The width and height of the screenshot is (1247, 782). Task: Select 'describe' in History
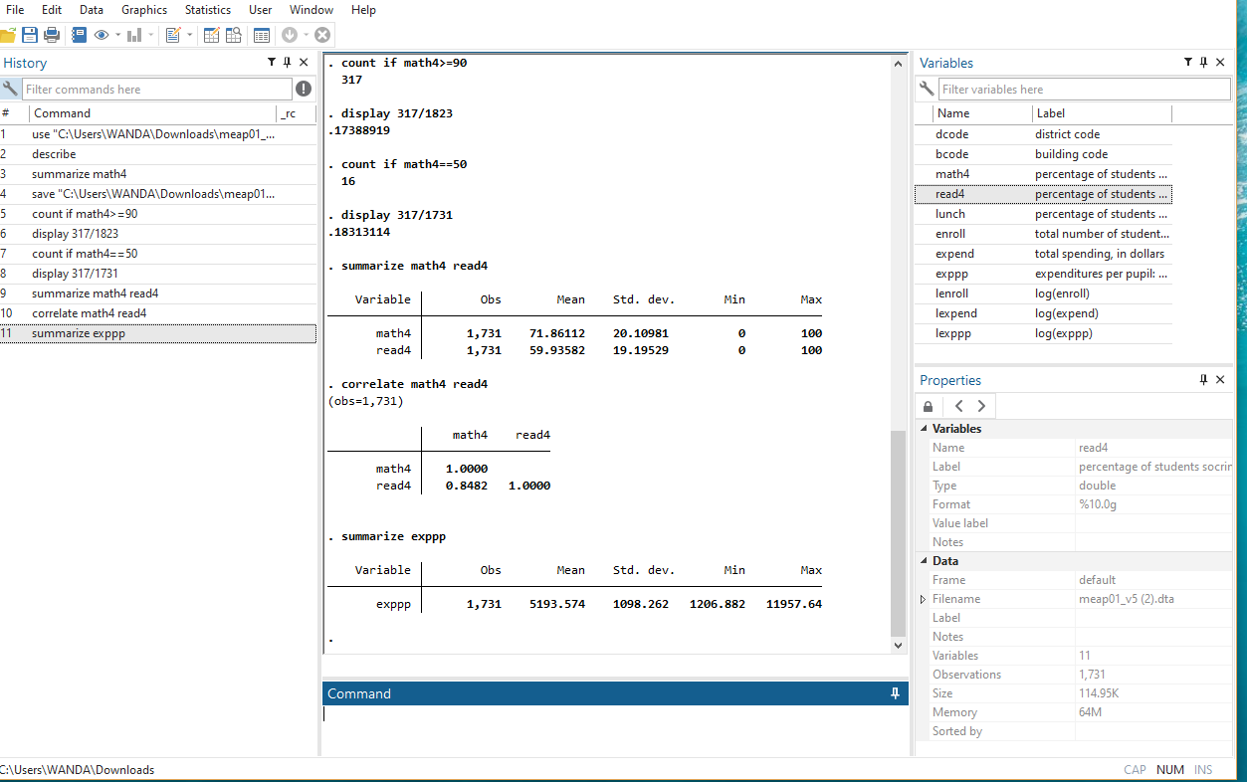pos(158,154)
